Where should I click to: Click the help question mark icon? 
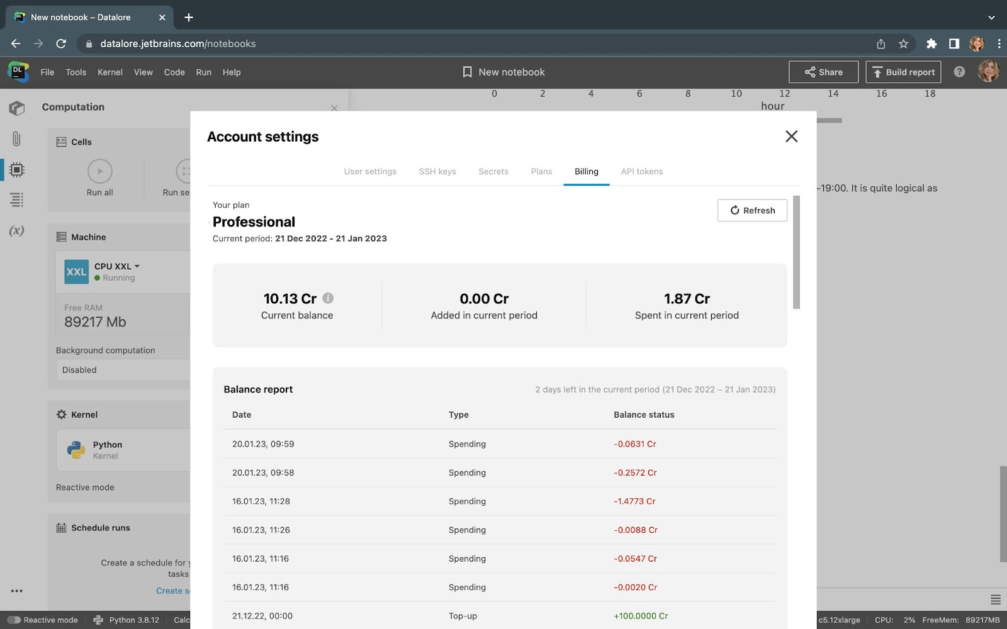(959, 72)
